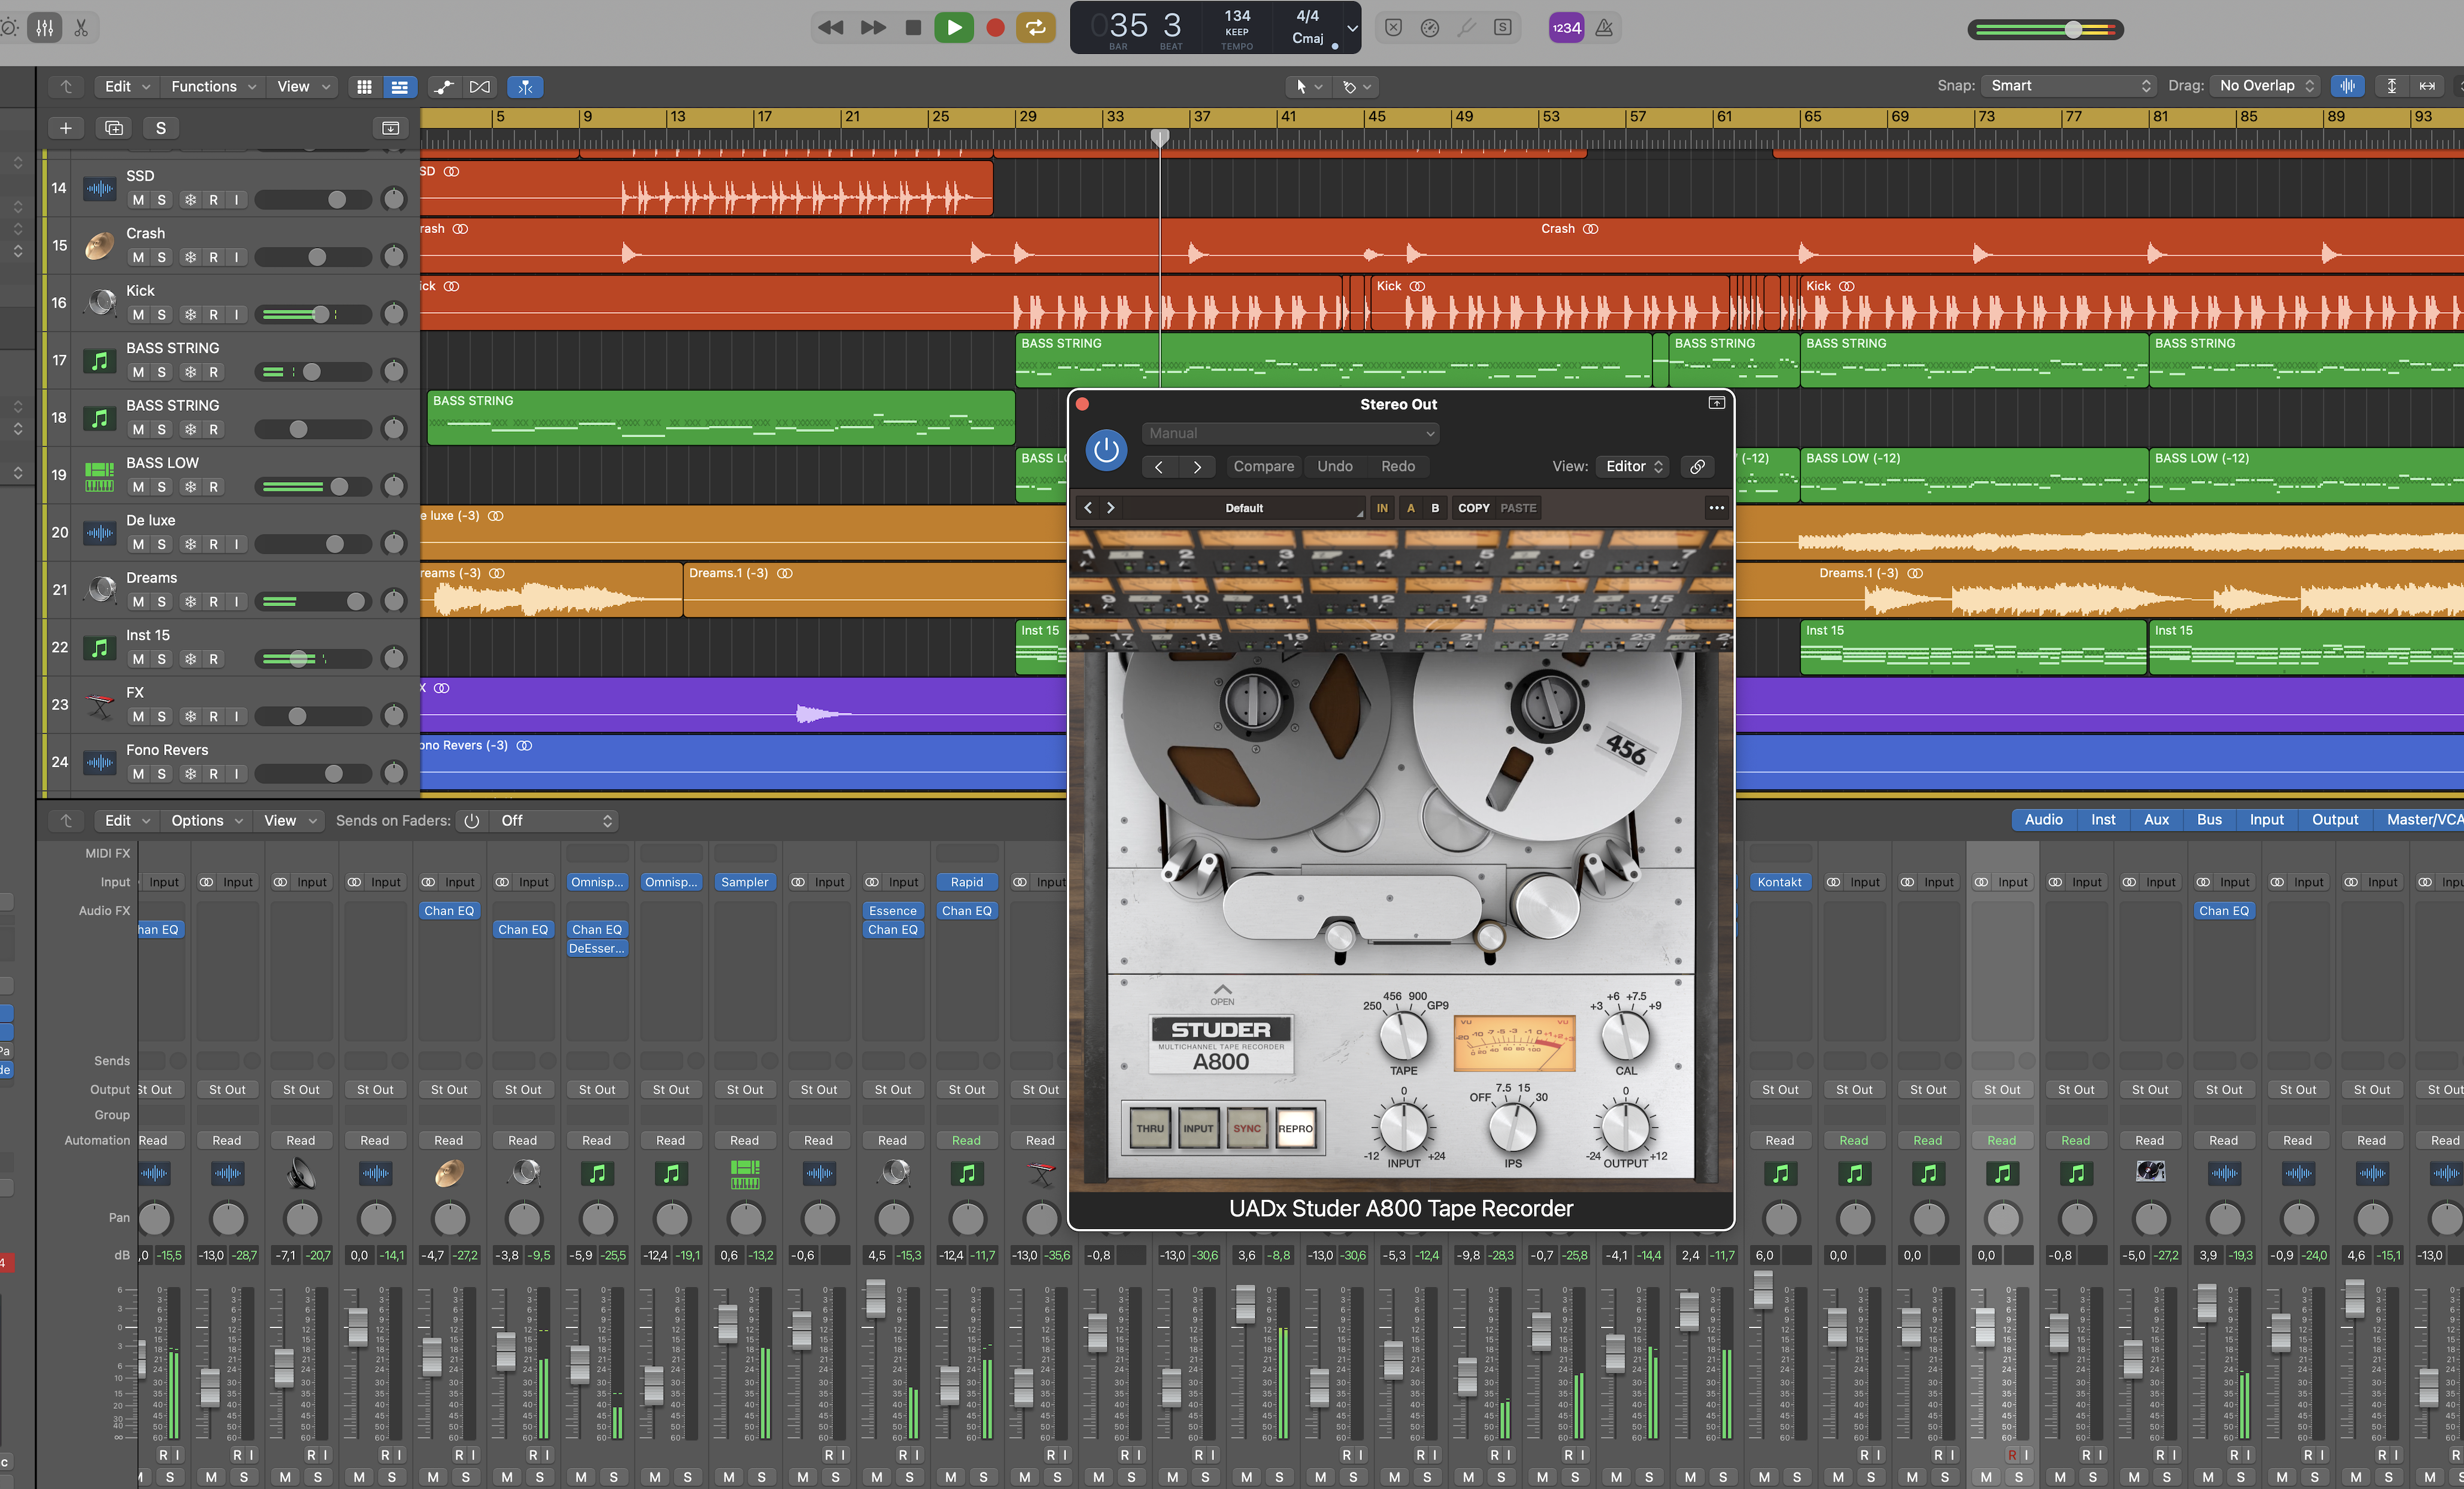Open the Sampler instrument slot
This screenshot has height=1489, width=2464.
(744, 882)
